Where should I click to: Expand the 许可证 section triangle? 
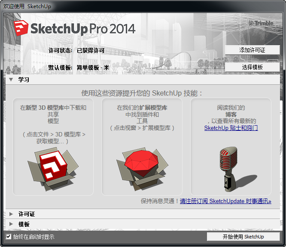tap(11, 214)
